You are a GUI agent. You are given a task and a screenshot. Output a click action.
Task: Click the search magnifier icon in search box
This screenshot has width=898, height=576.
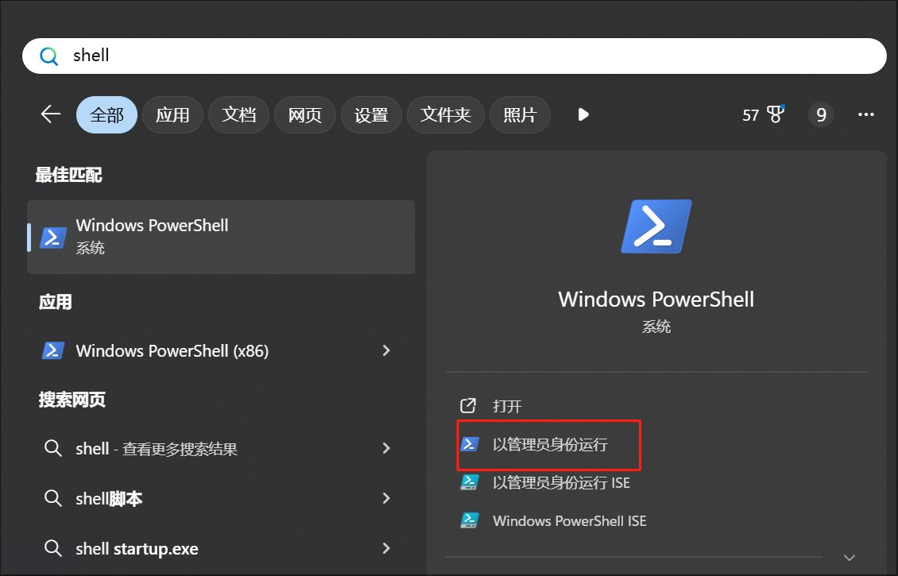(x=48, y=56)
